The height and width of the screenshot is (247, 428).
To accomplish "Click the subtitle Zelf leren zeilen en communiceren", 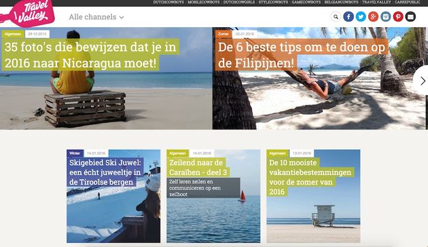I will pyautogui.click(x=203, y=188).
